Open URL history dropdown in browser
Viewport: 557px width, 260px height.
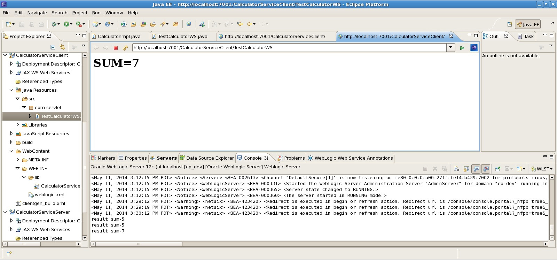[451, 47]
